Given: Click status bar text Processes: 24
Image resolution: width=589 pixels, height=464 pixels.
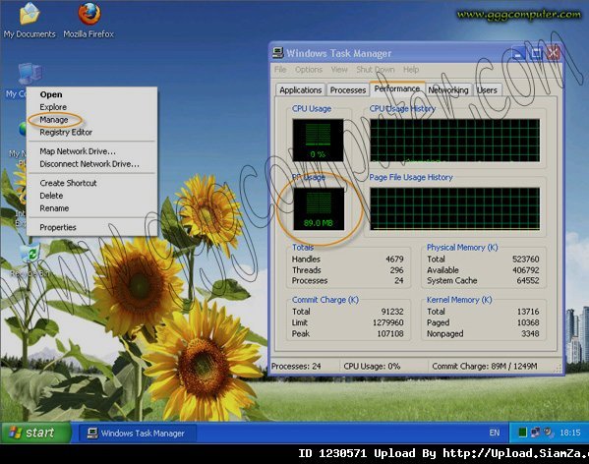Looking at the screenshot, I should coord(296,366).
